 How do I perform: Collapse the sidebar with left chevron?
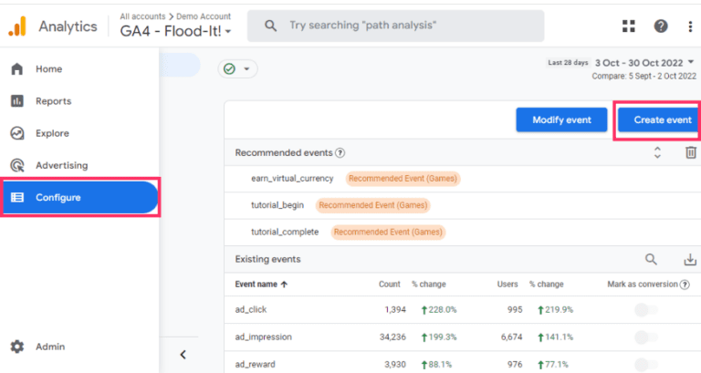[183, 354]
